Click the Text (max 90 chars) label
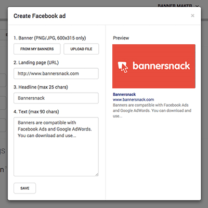The image size is (208, 208). tap(36, 112)
